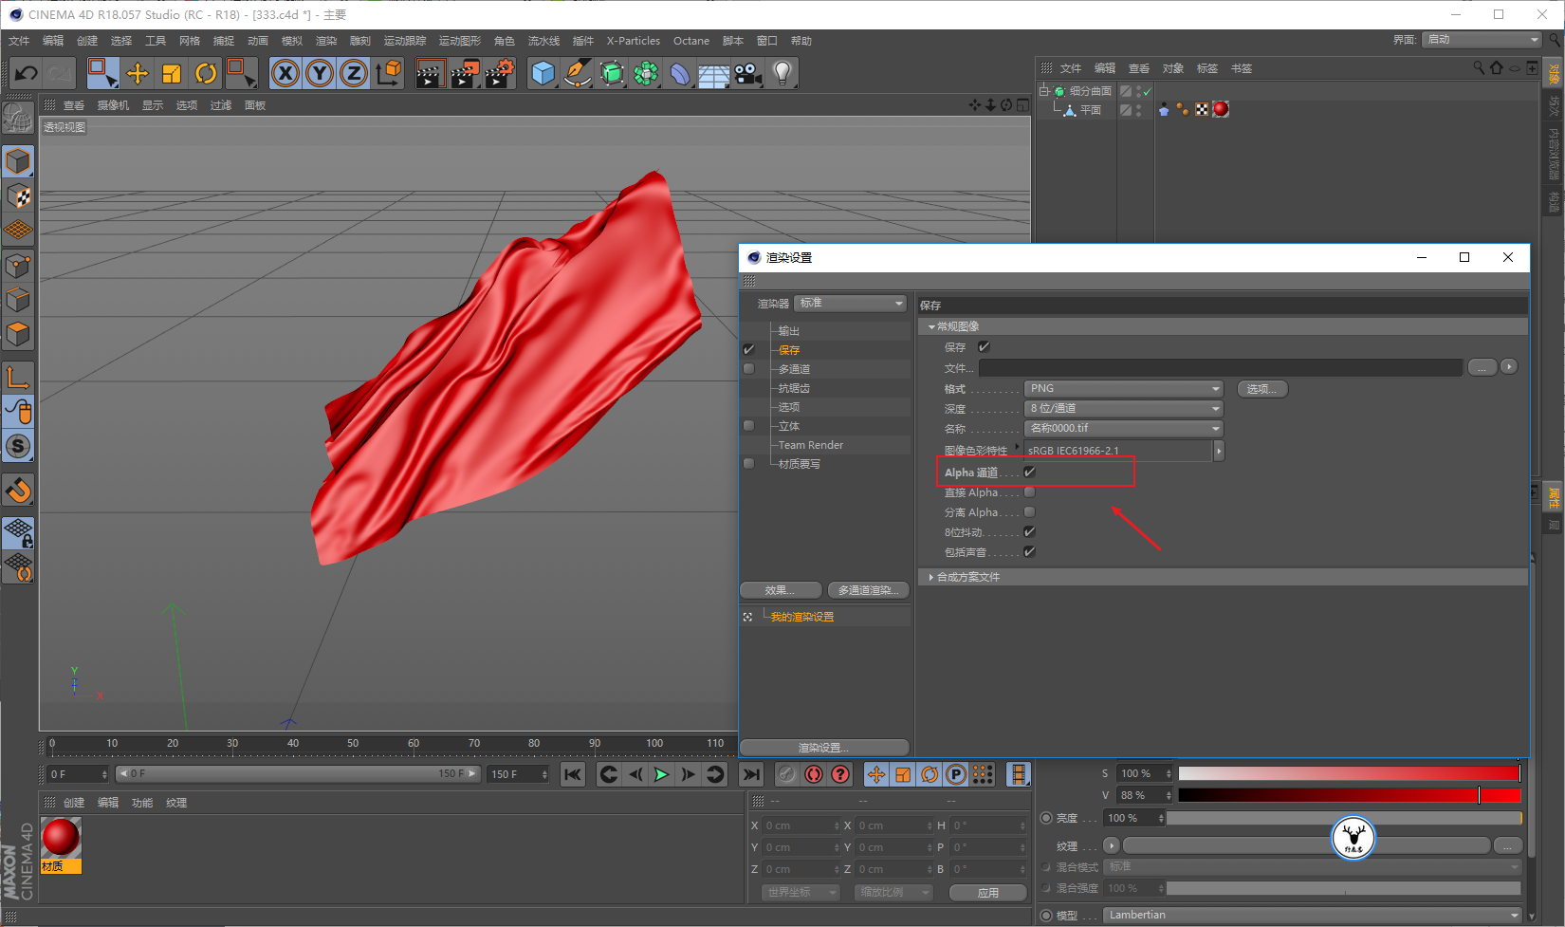Viewport: 1565px width, 927px height.
Task: Click the Render View clapperboard icon
Action: pyautogui.click(x=430, y=73)
